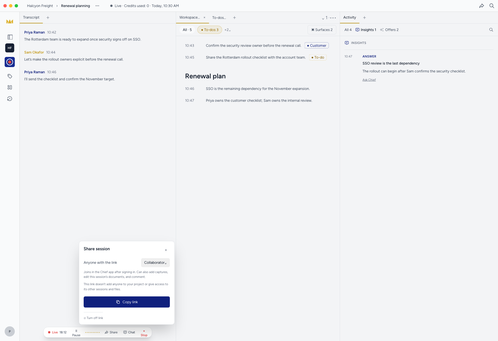Open the Renewal planning more options ellipsis
This screenshot has height=341, width=498.
click(97, 6)
